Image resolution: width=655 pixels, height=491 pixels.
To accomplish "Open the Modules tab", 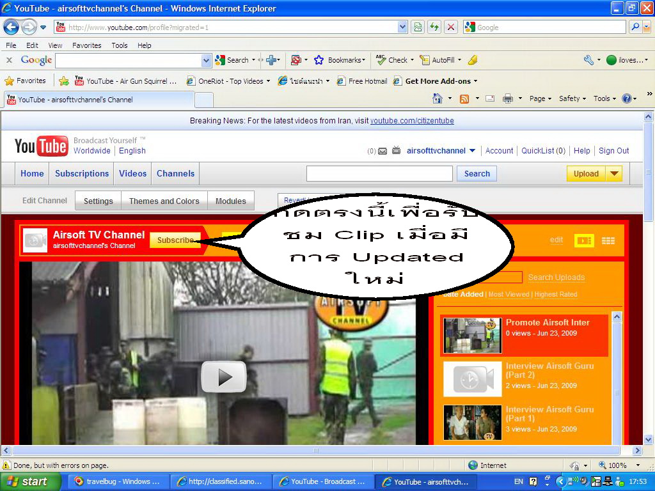I will click(x=230, y=201).
